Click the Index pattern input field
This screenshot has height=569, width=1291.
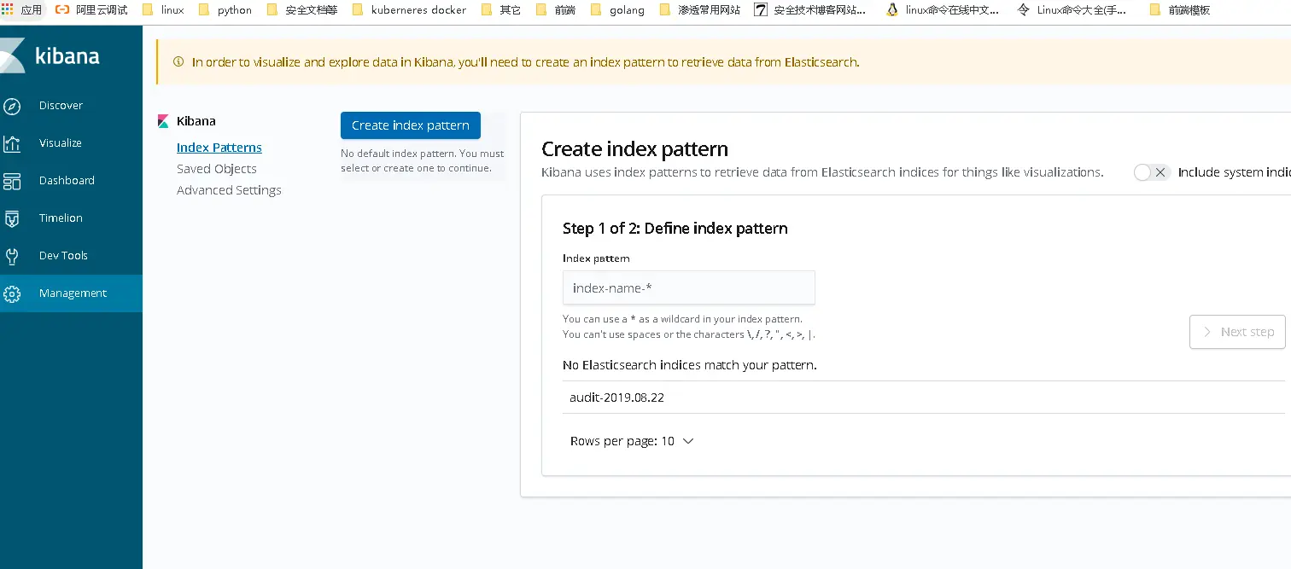click(x=689, y=287)
